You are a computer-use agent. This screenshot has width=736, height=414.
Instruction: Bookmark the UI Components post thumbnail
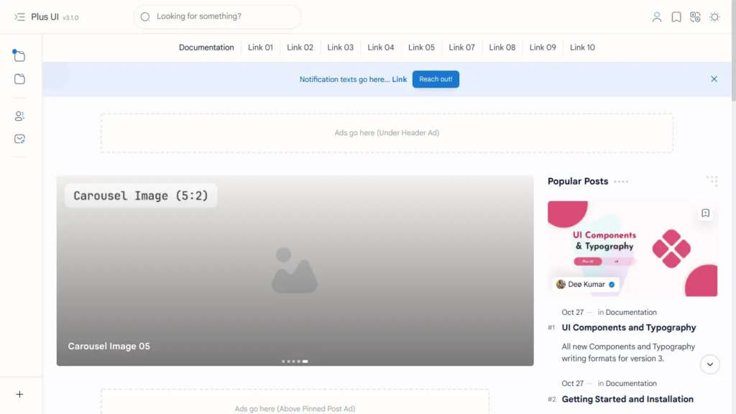(705, 213)
